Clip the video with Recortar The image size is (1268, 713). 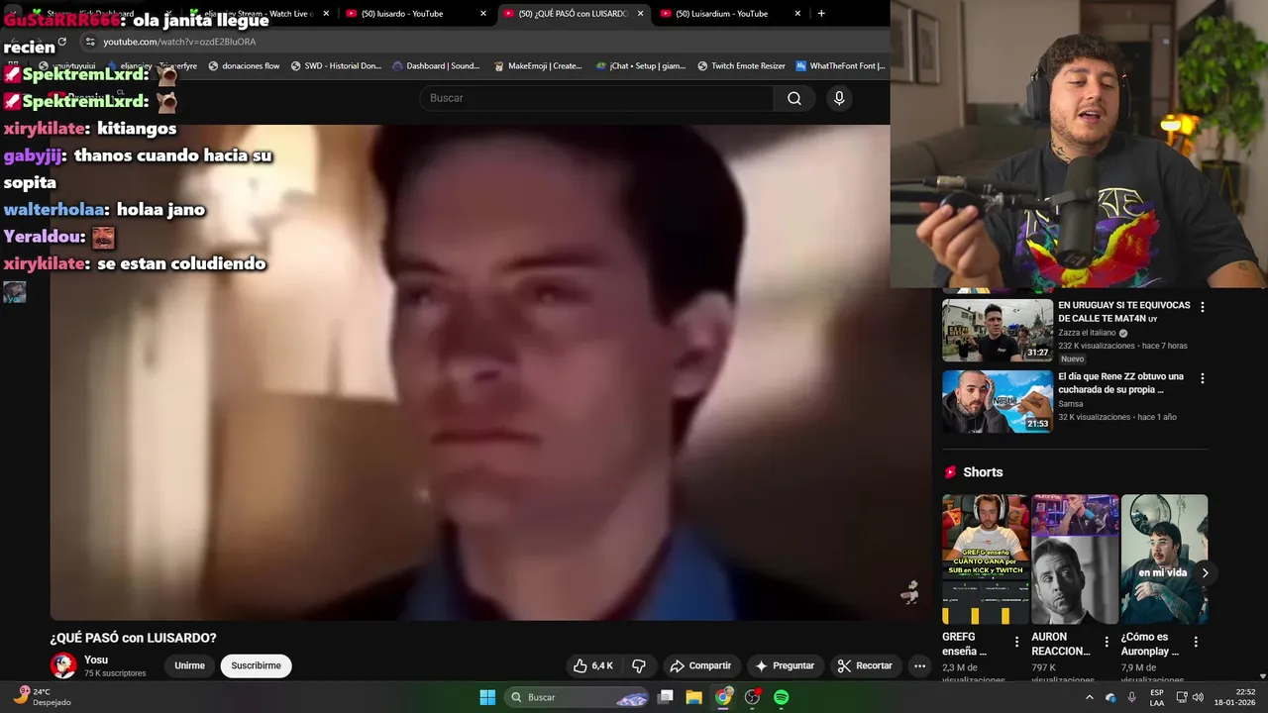(x=864, y=665)
